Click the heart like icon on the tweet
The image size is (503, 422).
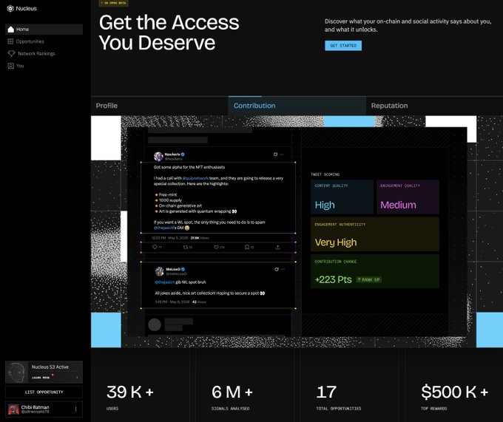click(217, 247)
